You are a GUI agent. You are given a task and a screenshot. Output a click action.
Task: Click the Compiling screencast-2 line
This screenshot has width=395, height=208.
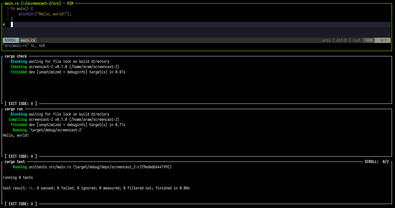[64, 120]
